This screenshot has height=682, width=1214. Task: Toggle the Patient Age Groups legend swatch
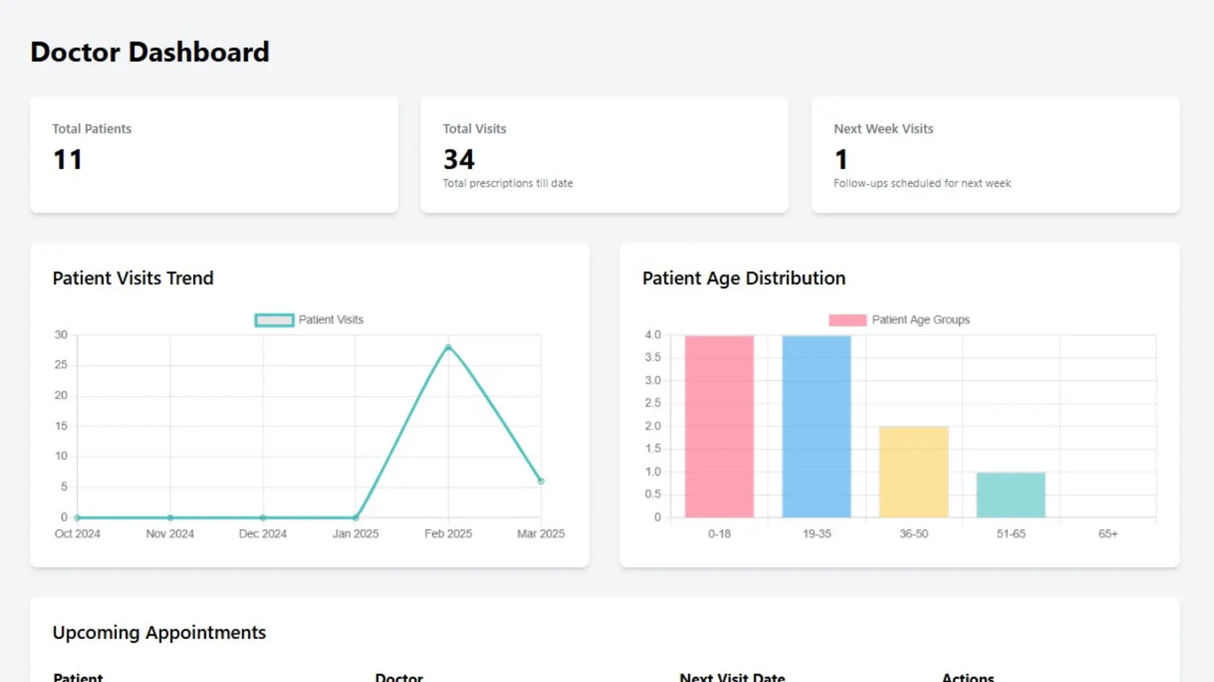coord(847,320)
